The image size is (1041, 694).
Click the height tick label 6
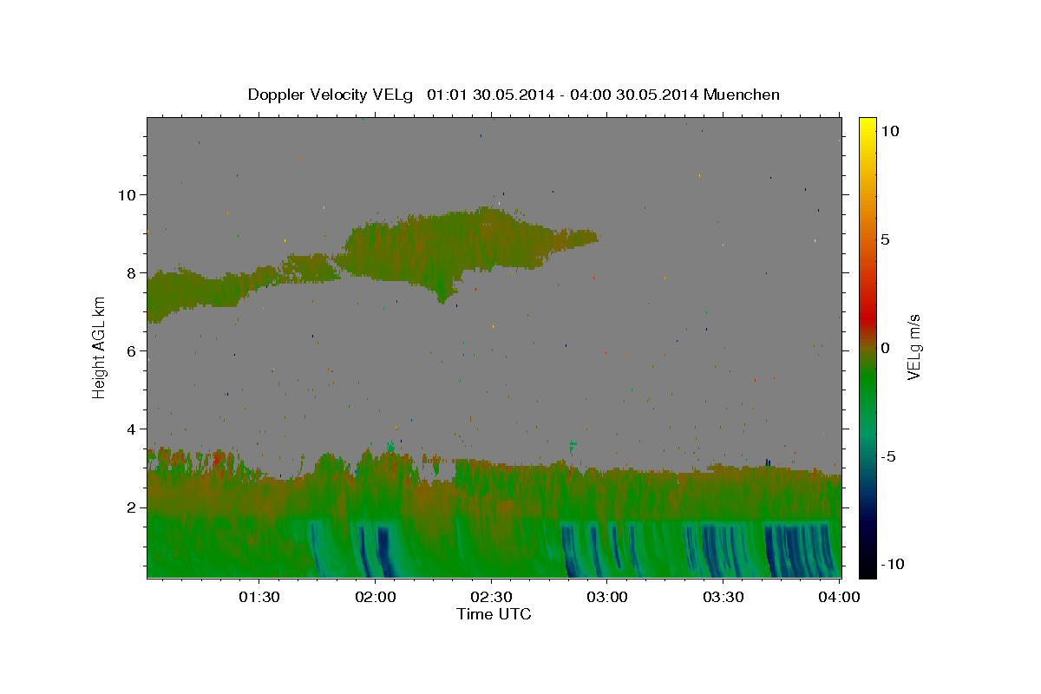tap(130, 350)
